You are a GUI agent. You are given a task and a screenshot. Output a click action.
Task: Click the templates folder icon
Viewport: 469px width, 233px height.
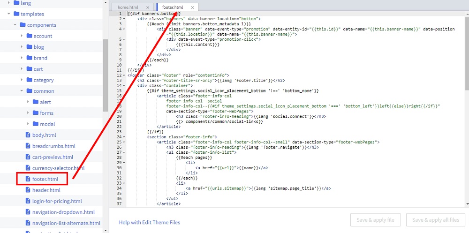pos(16,14)
